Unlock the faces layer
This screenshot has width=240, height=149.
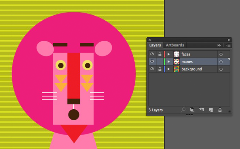[160, 54]
